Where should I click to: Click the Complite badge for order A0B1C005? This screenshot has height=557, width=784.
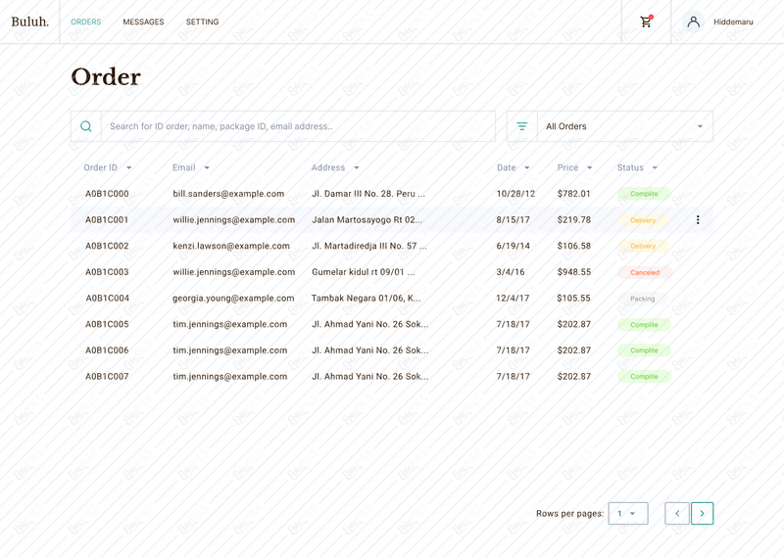pyautogui.click(x=644, y=325)
